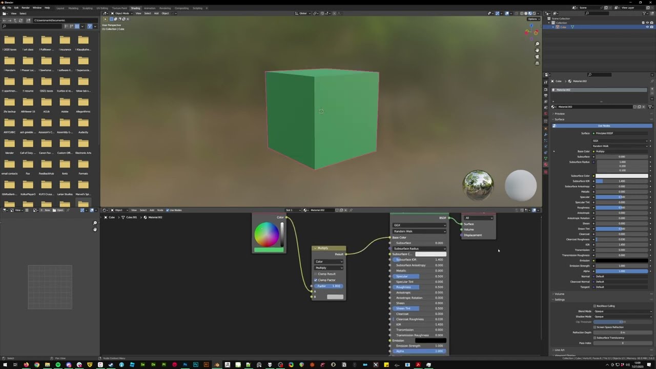Click the Roughness slider in properties panel
Screen dimensions: 656x369
point(621,208)
